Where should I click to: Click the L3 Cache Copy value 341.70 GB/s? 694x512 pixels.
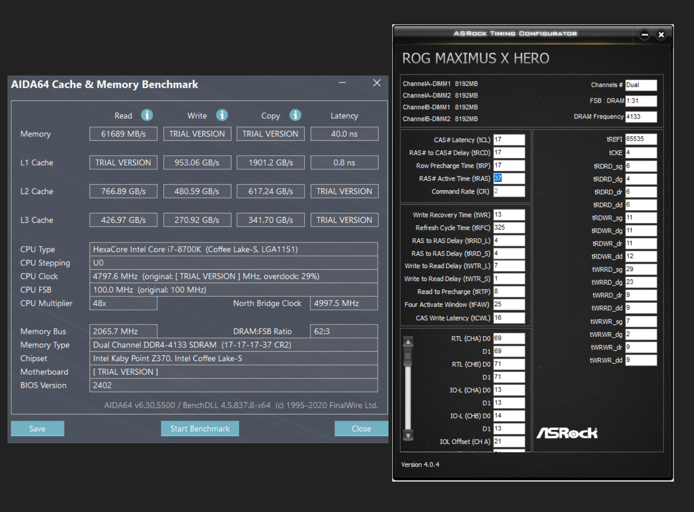click(271, 220)
